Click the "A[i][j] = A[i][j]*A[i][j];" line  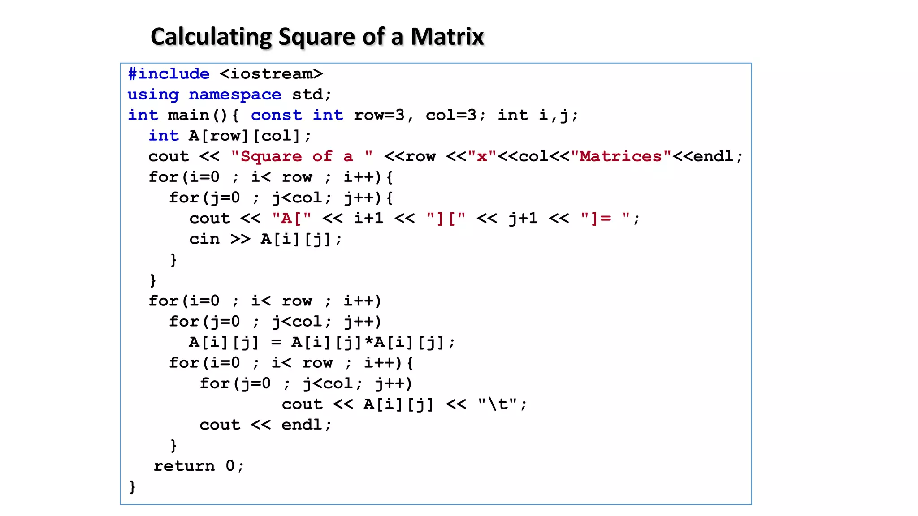322,342
